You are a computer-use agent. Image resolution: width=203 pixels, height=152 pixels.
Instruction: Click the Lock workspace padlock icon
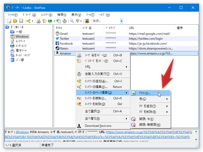pyautogui.click(x=87, y=21)
